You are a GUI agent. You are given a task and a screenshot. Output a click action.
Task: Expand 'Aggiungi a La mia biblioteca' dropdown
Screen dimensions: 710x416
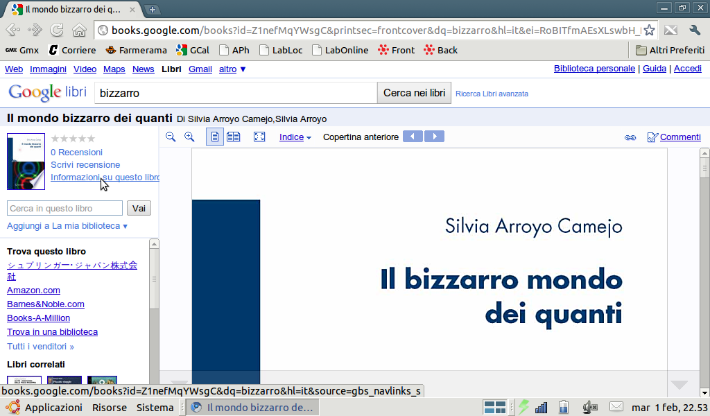pos(67,226)
